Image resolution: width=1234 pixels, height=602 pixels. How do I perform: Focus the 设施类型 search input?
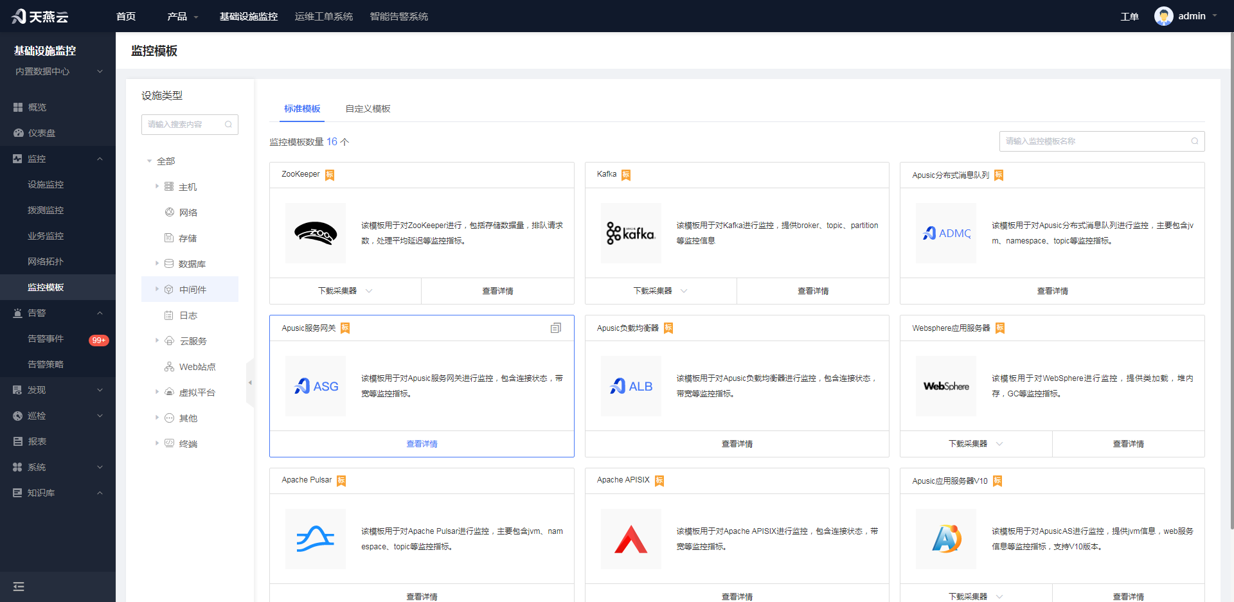pyautogui.click(x=190, y=125)
